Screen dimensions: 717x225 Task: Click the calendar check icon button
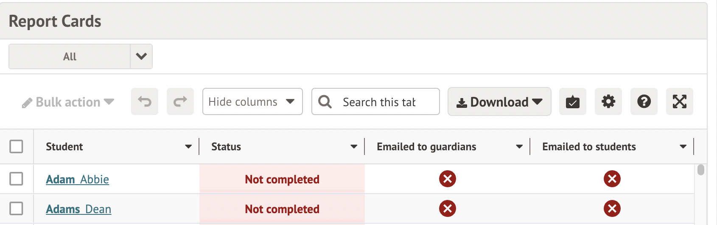573,102
